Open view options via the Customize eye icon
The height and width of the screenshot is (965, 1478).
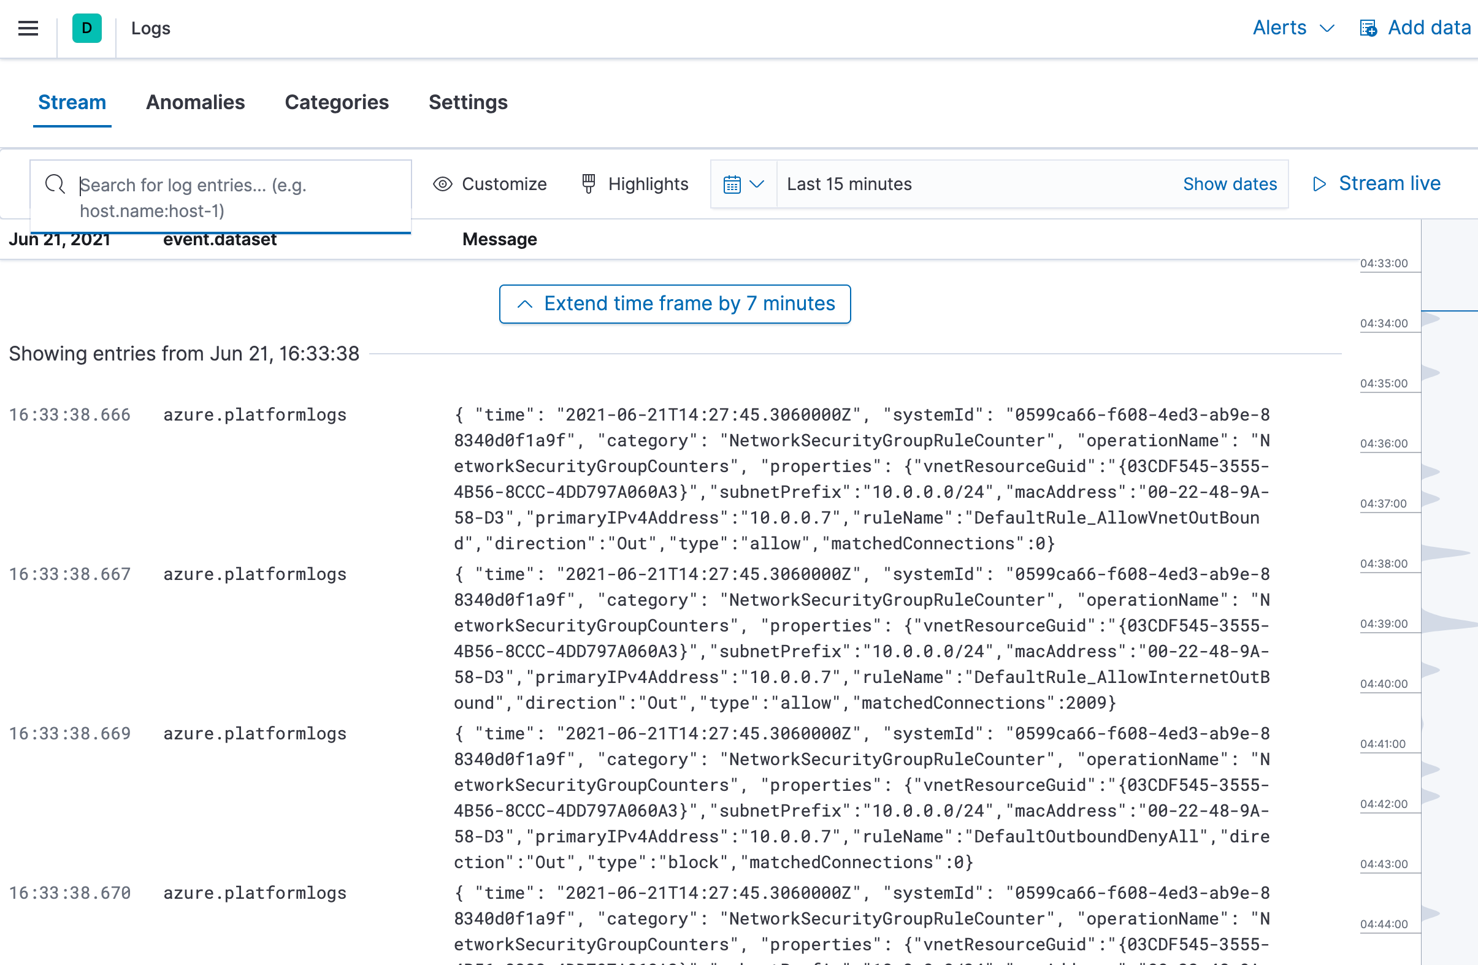(442, 184)
